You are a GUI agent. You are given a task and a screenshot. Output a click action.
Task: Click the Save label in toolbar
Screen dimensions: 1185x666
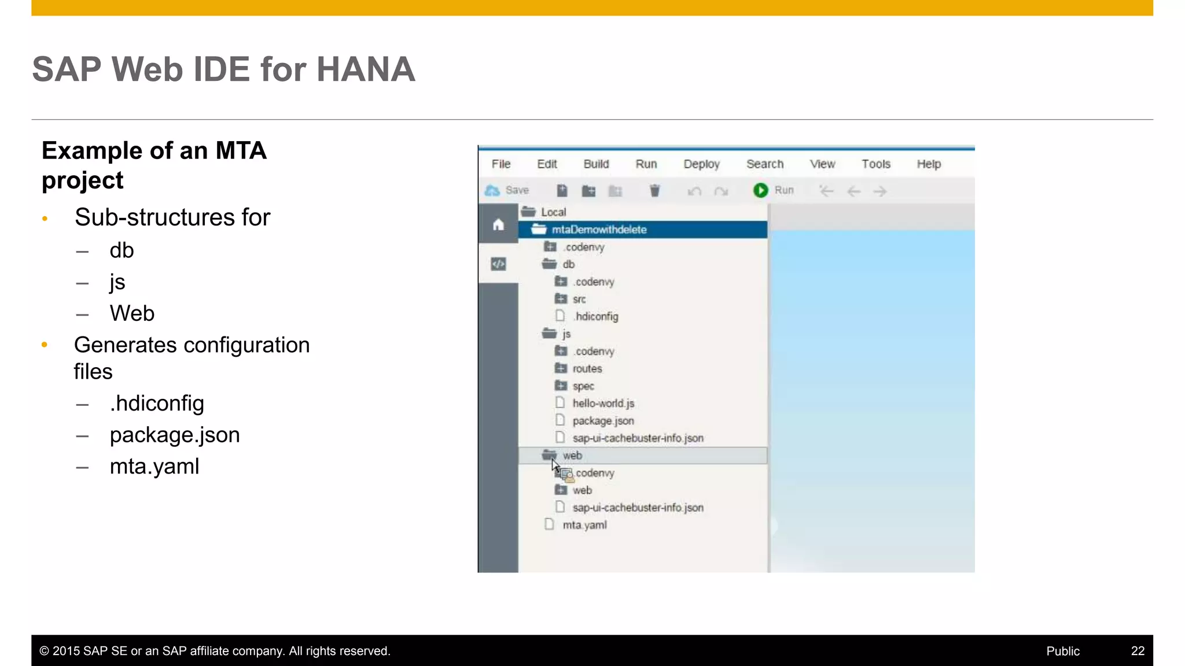coord(517,190)
